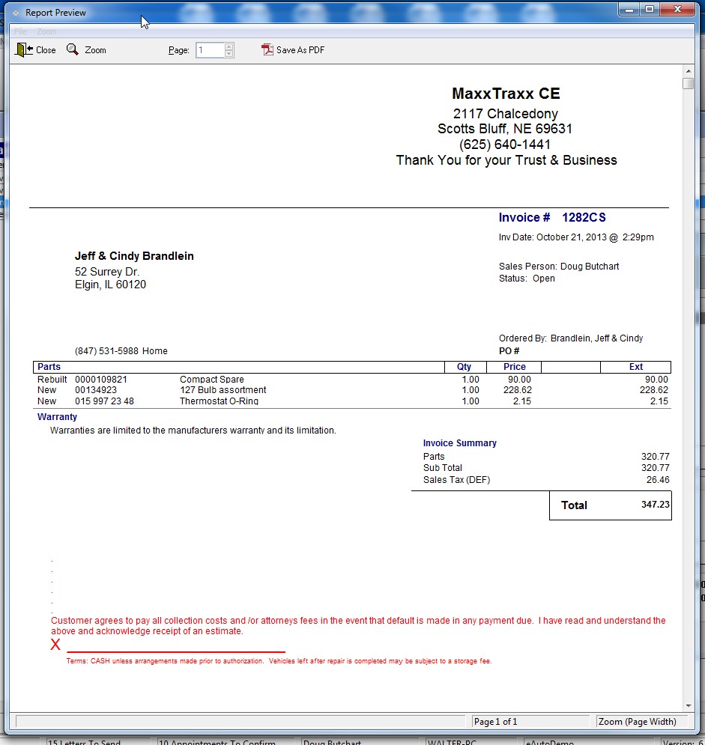Click the vertical scrollbar thumb

(688, 83)
